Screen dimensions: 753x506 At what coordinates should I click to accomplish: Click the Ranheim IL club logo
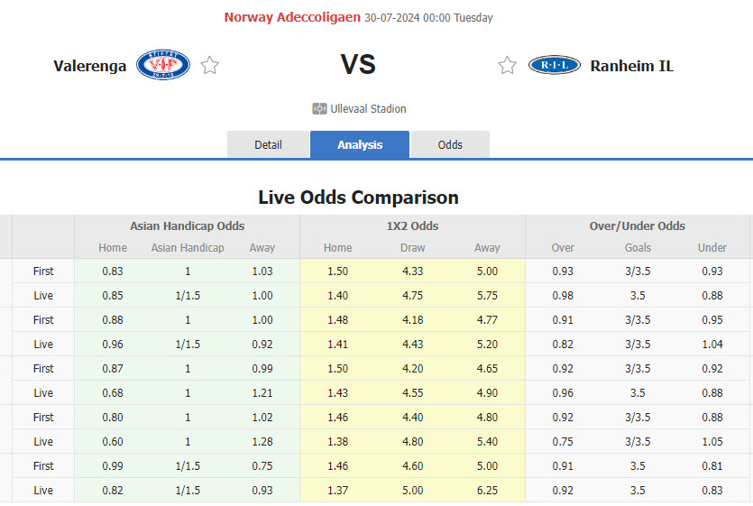coord(554,65)
